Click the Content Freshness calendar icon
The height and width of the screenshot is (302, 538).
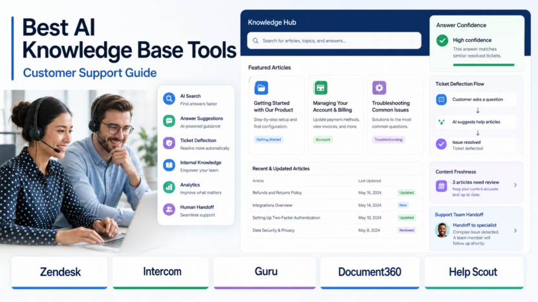pyautogui.click(x=441, y=186)
